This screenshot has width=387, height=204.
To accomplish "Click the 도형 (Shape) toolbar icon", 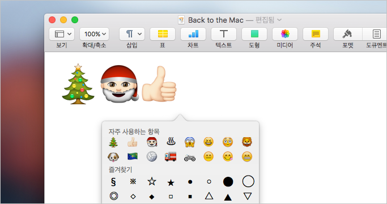I will tap(254, 34).
